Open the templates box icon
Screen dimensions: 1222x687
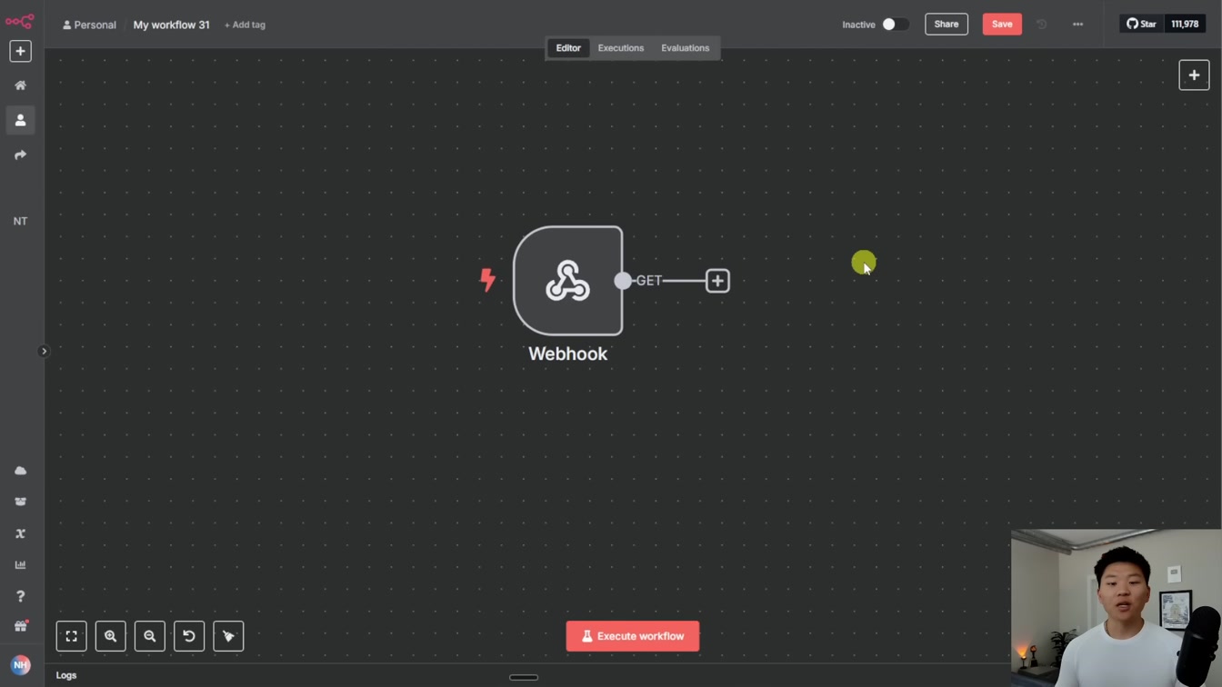tap(20, 502)
